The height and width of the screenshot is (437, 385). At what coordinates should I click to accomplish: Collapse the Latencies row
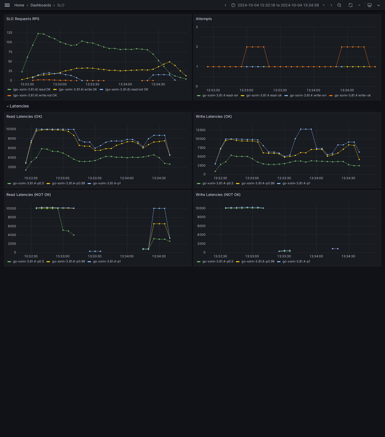click(17, 106)
